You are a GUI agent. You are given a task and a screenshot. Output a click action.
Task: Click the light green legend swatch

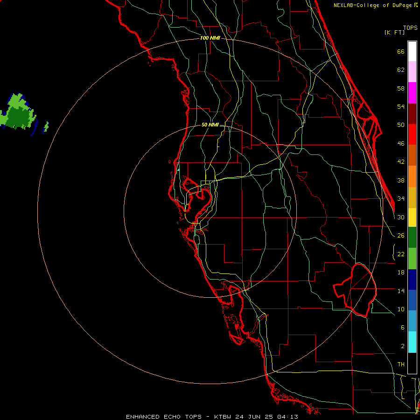pos(412,259)
